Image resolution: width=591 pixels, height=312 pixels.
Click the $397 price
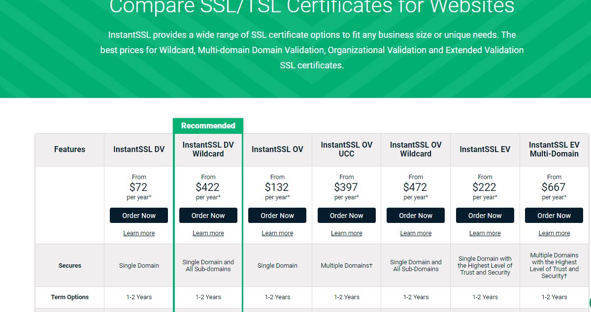pyautogui.click(x=346, y=187)
